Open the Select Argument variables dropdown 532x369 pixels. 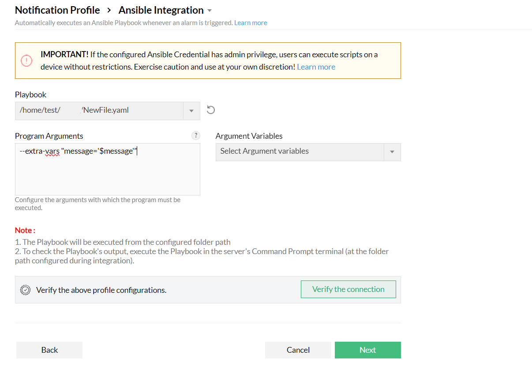pos(392,151)
